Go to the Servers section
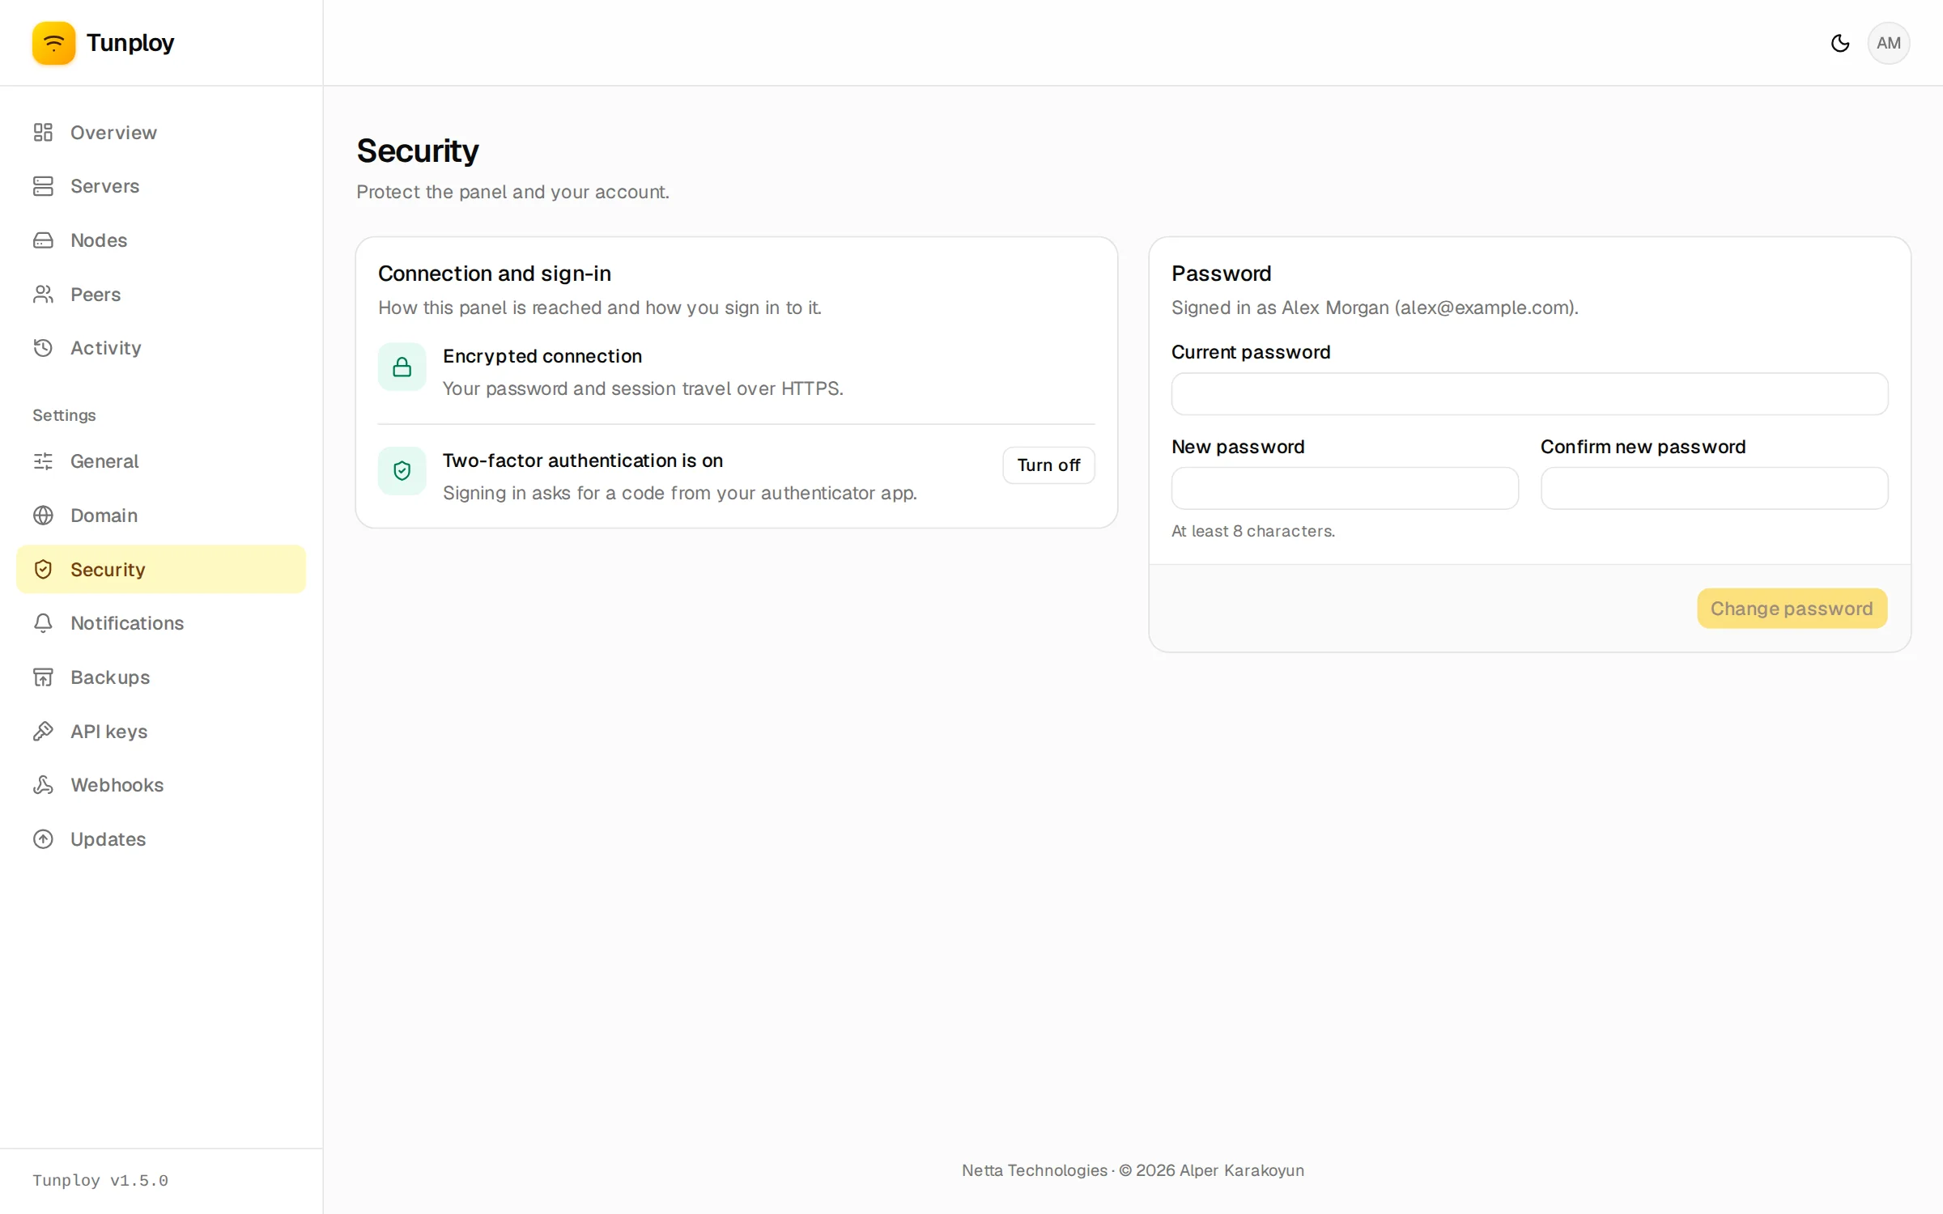This screenshot has width=1943, height=1214. 161,186
